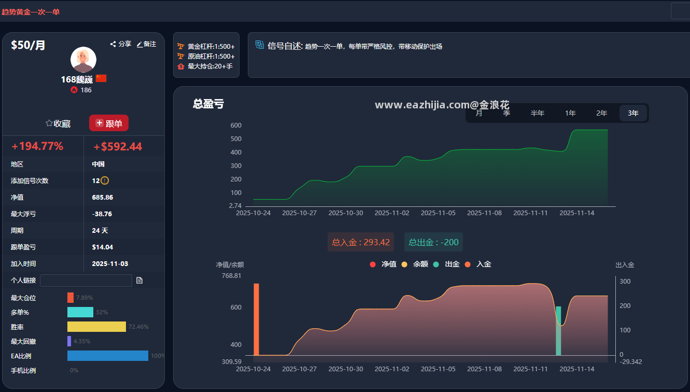Viewport: 690px width, 392px height.
Task: Toggle the 净值 legend series
Action: [383, 264]
